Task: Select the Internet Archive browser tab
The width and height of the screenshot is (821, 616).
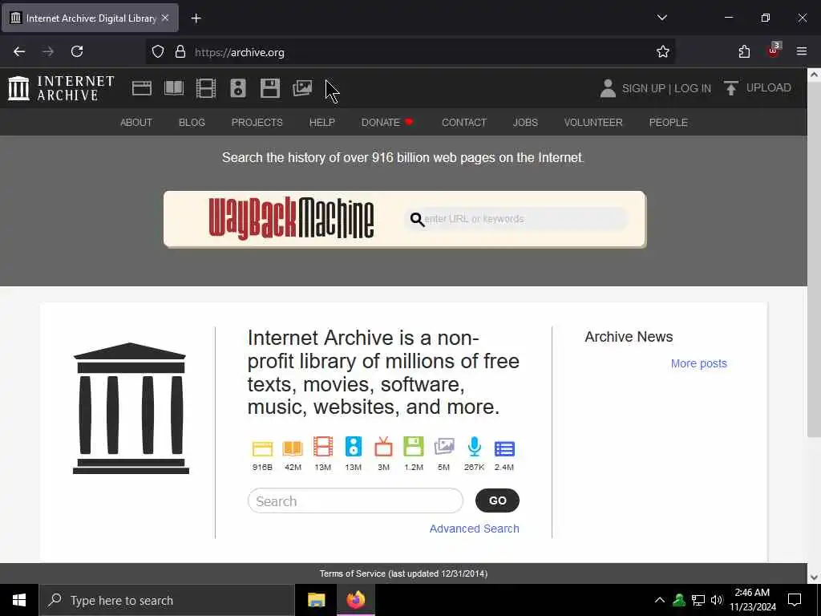Action: (90, 18)
